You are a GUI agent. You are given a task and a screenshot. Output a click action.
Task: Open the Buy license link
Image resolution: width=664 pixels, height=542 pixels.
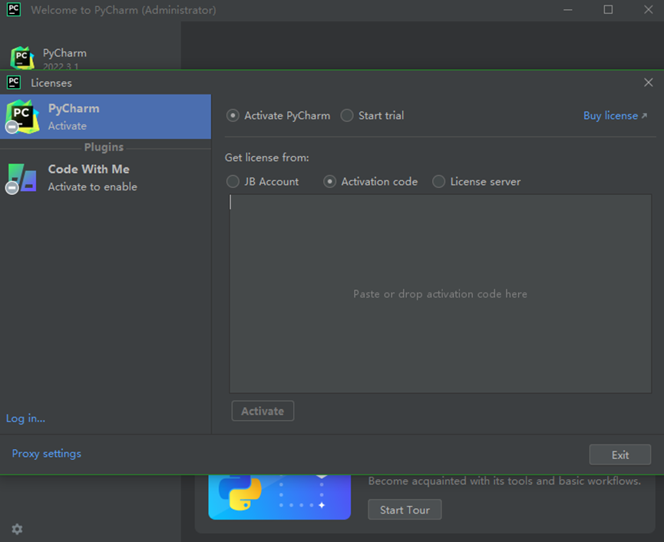[615, 116]
